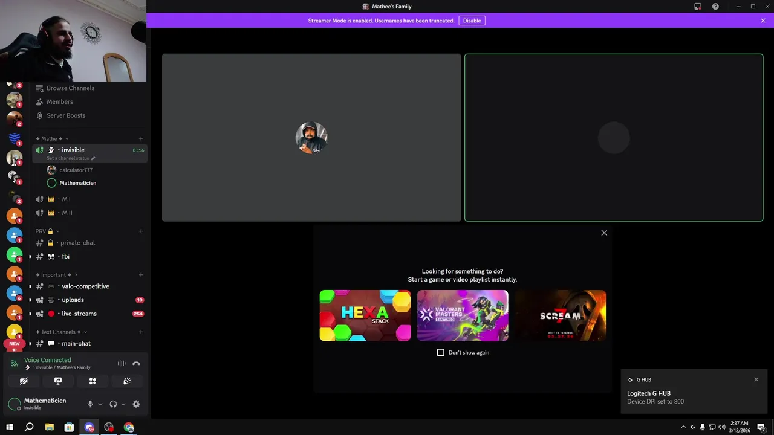Check the Don't show again box

click(x=440, y=352)
